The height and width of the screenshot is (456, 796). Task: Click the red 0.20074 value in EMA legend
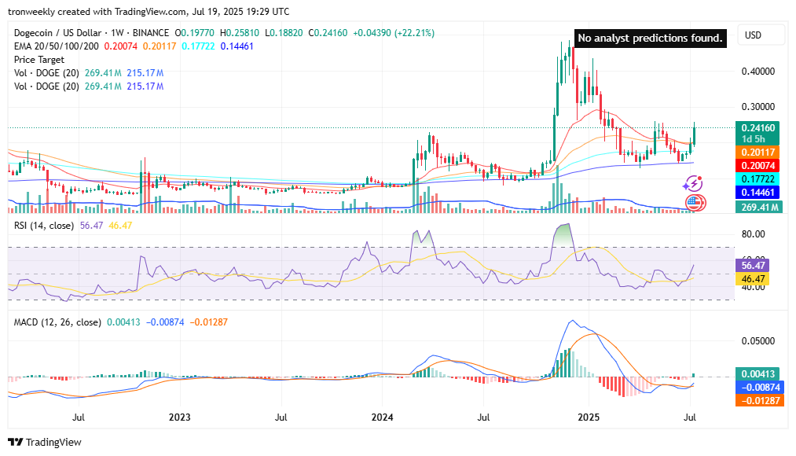point(121,46)
